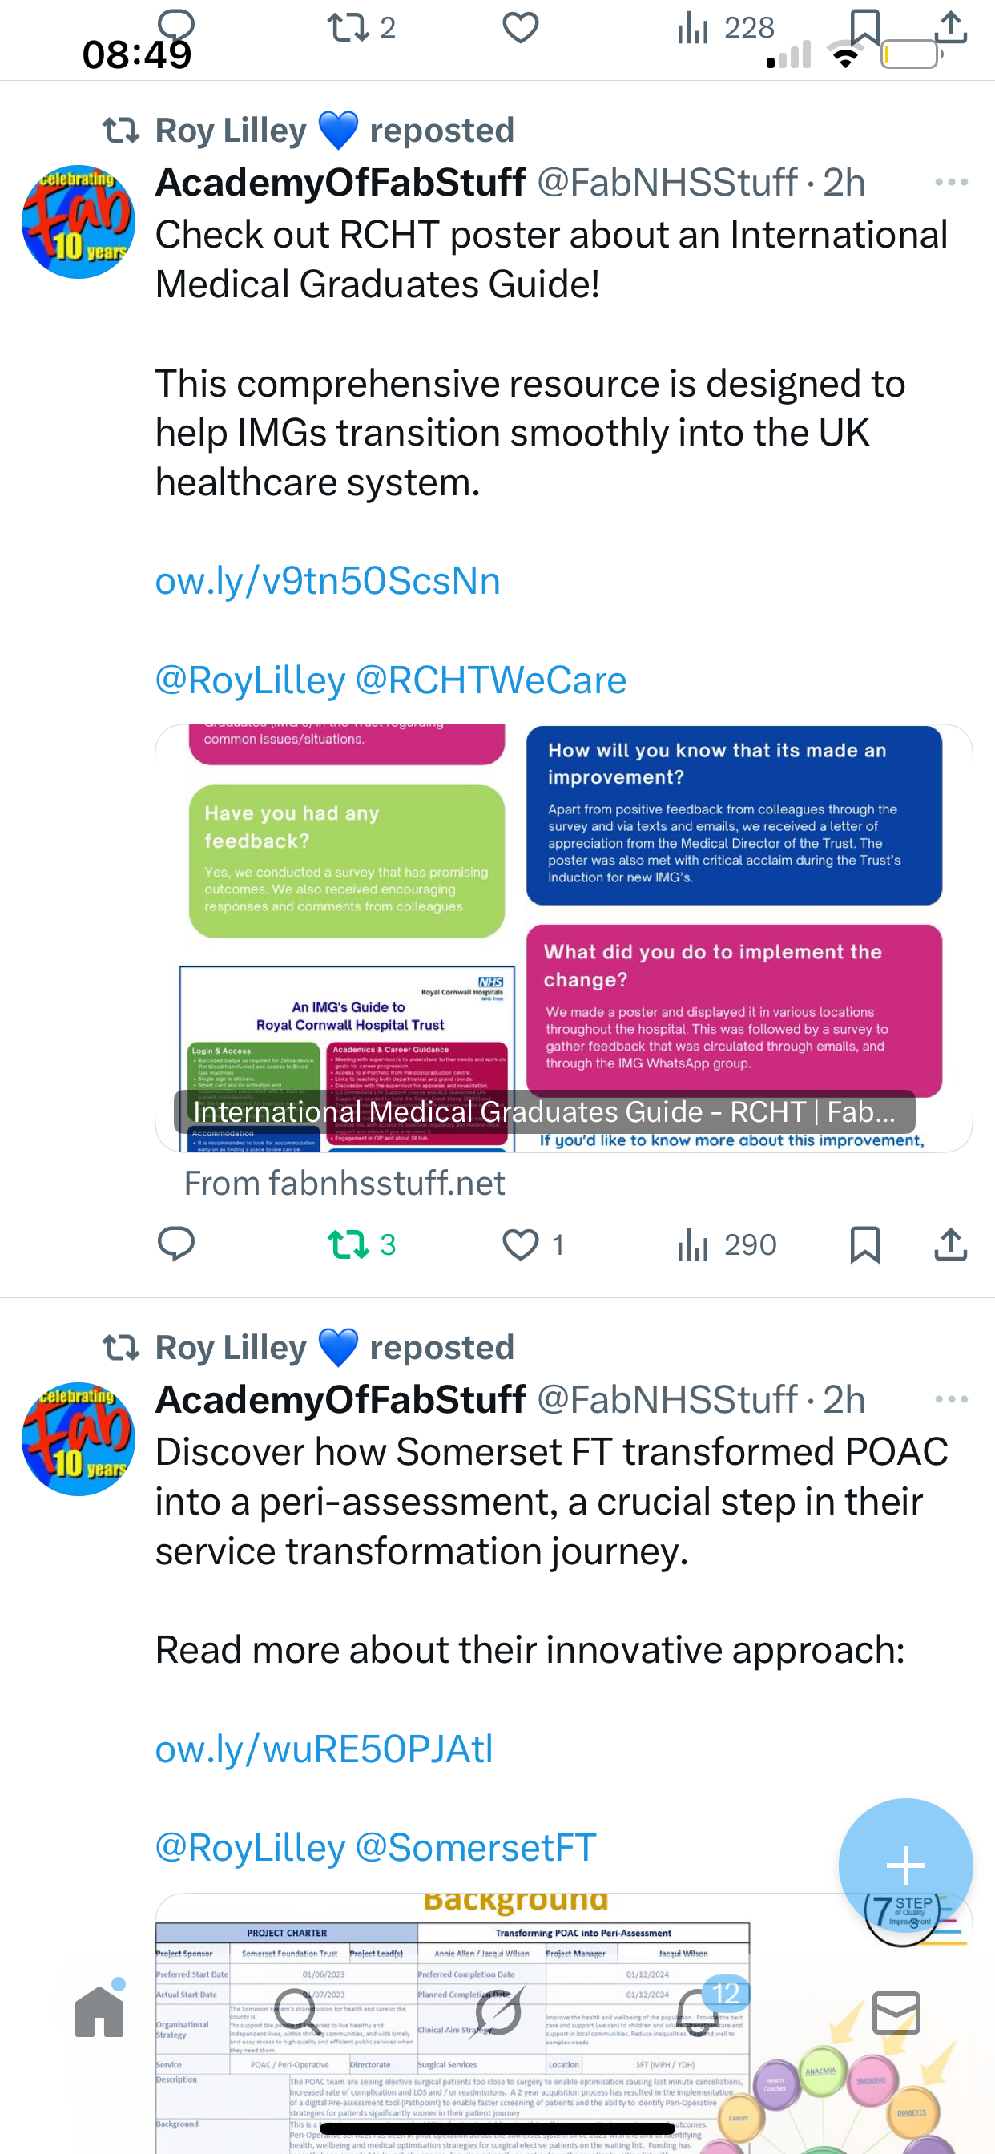Screen dimensions: 995x2154
Task: Open International Medical Graduates Guide link card
Action: coord(563,938)
